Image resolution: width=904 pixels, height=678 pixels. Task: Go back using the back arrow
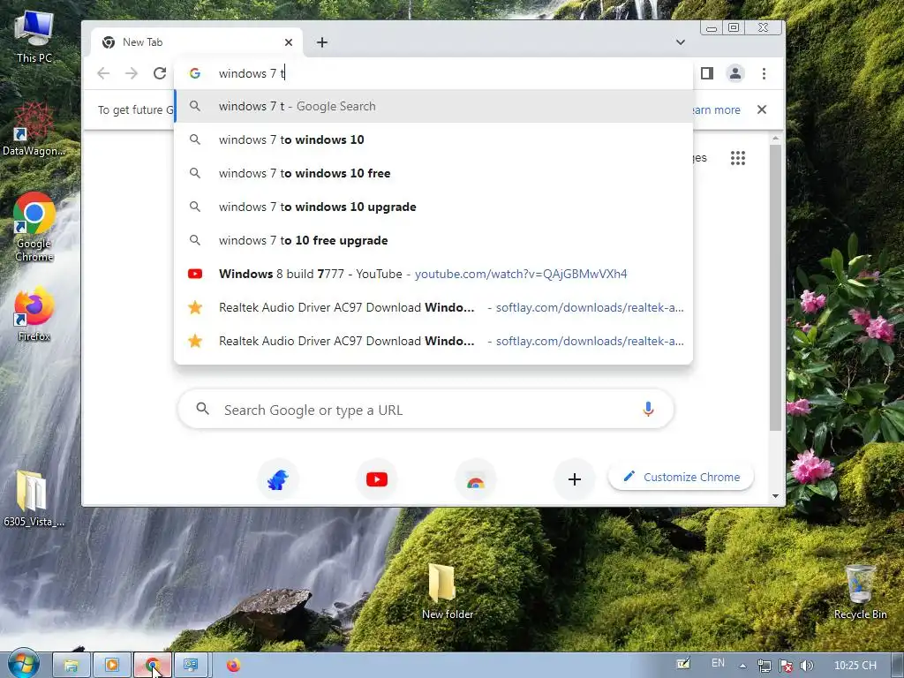pos(103,73)
